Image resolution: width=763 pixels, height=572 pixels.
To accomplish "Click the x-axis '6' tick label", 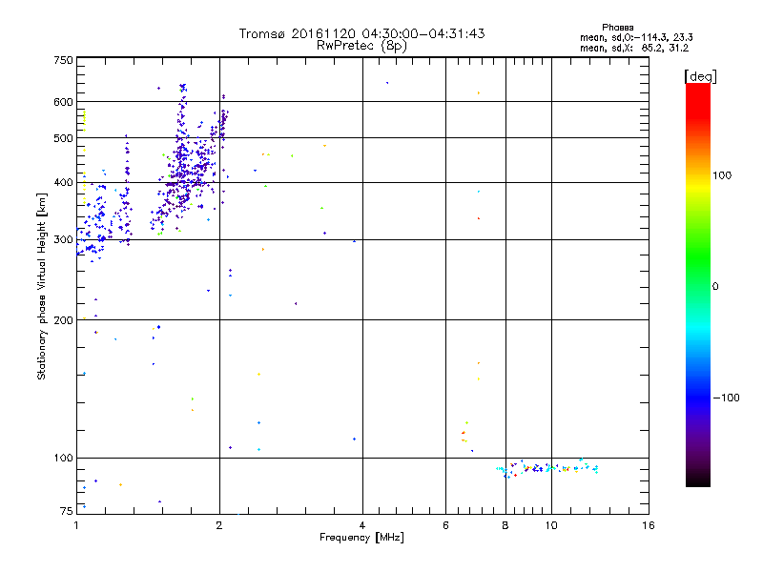I will click(x=445, y=525).
